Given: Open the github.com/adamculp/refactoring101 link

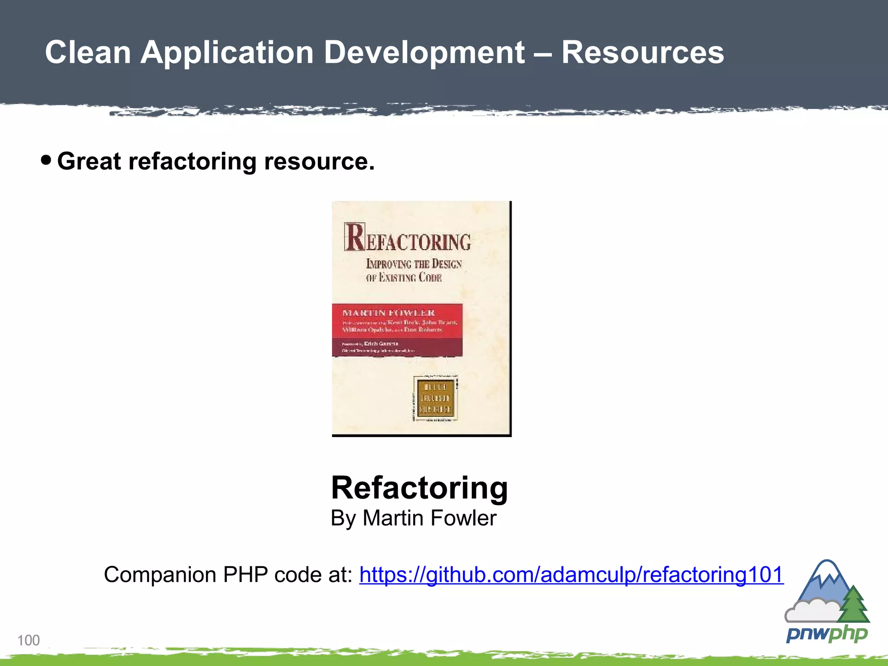Looking at the screenshot, I should [571, 575].
